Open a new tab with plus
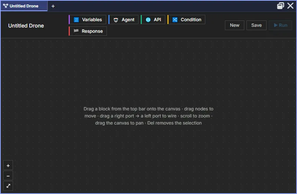Image resolution: width=297 pixels, height=194 pixels. coord(53,6)
